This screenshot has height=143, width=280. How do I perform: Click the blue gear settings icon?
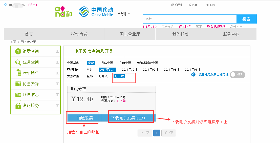point(193,74)
